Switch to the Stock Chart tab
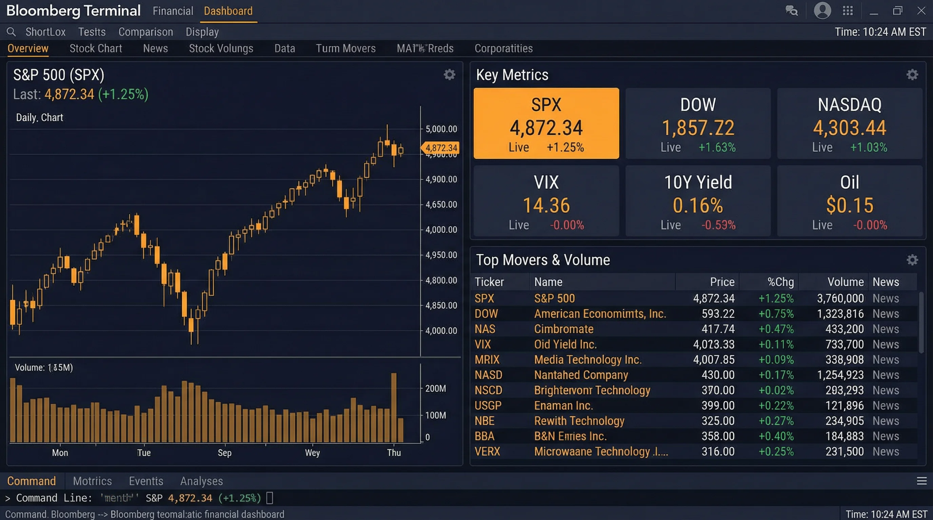This screenshot has width=933, height=520. pyautogui.click(x=96, y=48)
